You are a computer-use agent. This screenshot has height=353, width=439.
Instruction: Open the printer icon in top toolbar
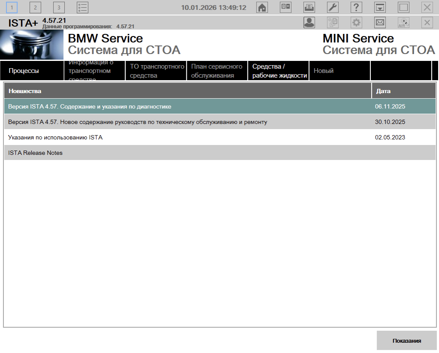pyautogui.click(x=309, y=7)
